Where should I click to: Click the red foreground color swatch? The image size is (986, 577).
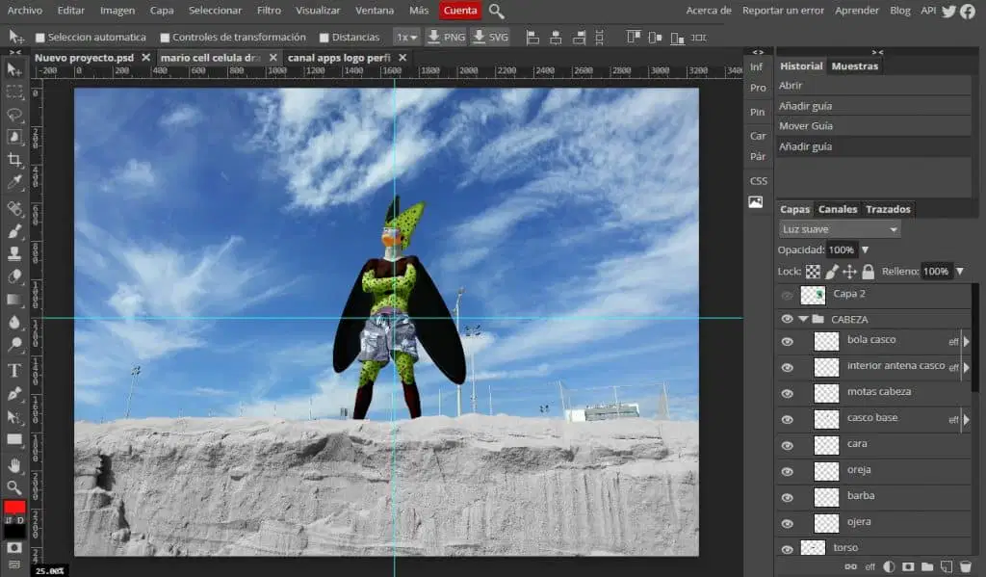(x=13, y=507)
